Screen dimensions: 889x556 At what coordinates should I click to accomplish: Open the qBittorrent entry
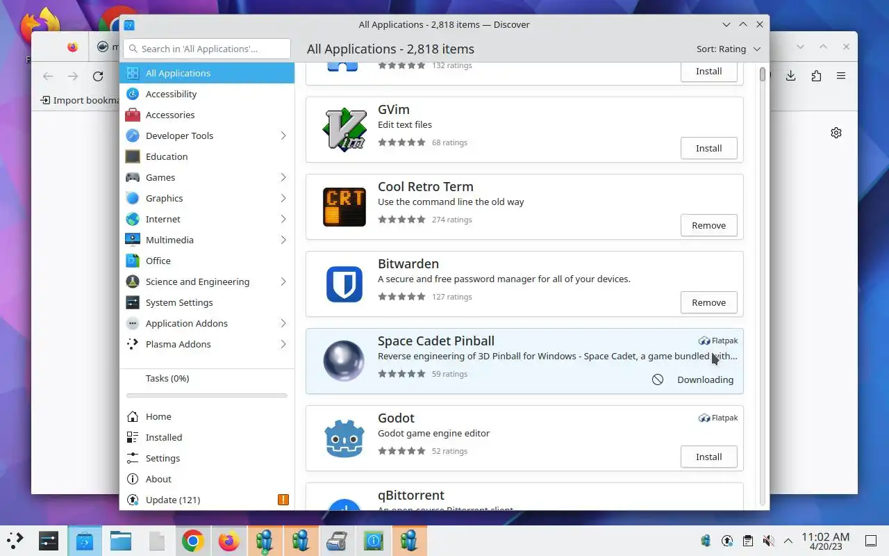(x=524, y=497)
